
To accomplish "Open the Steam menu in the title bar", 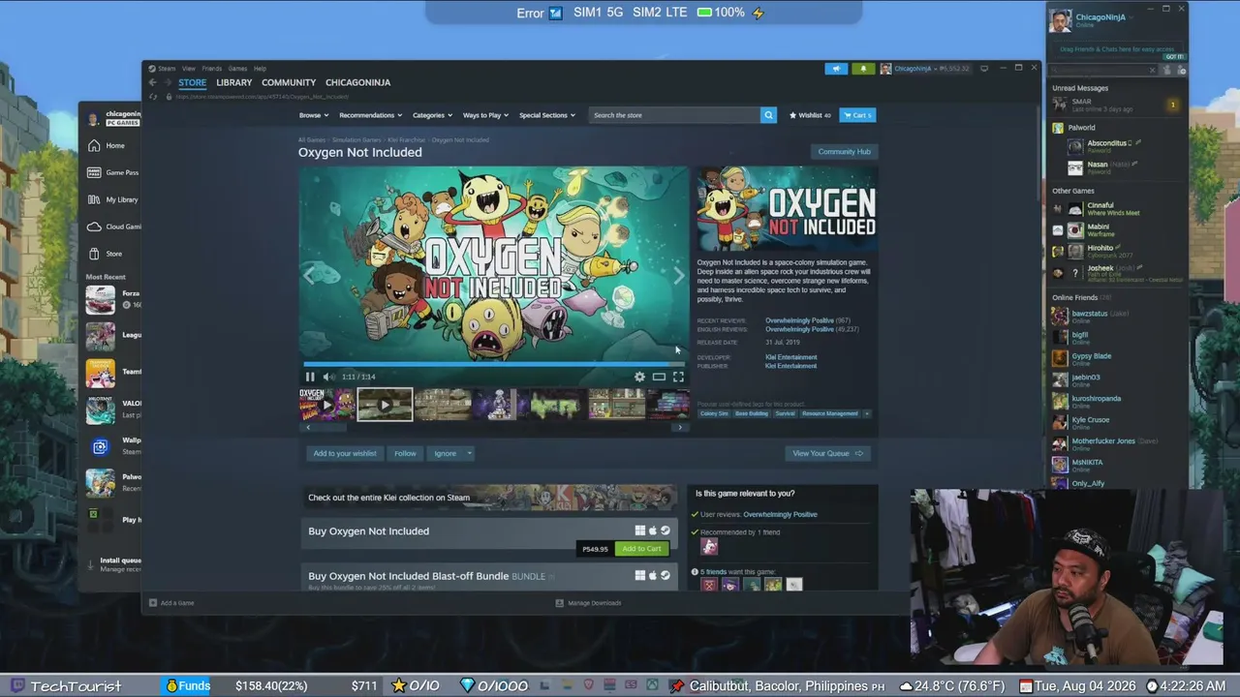I will pyautogui.click(x=167, y=69).
